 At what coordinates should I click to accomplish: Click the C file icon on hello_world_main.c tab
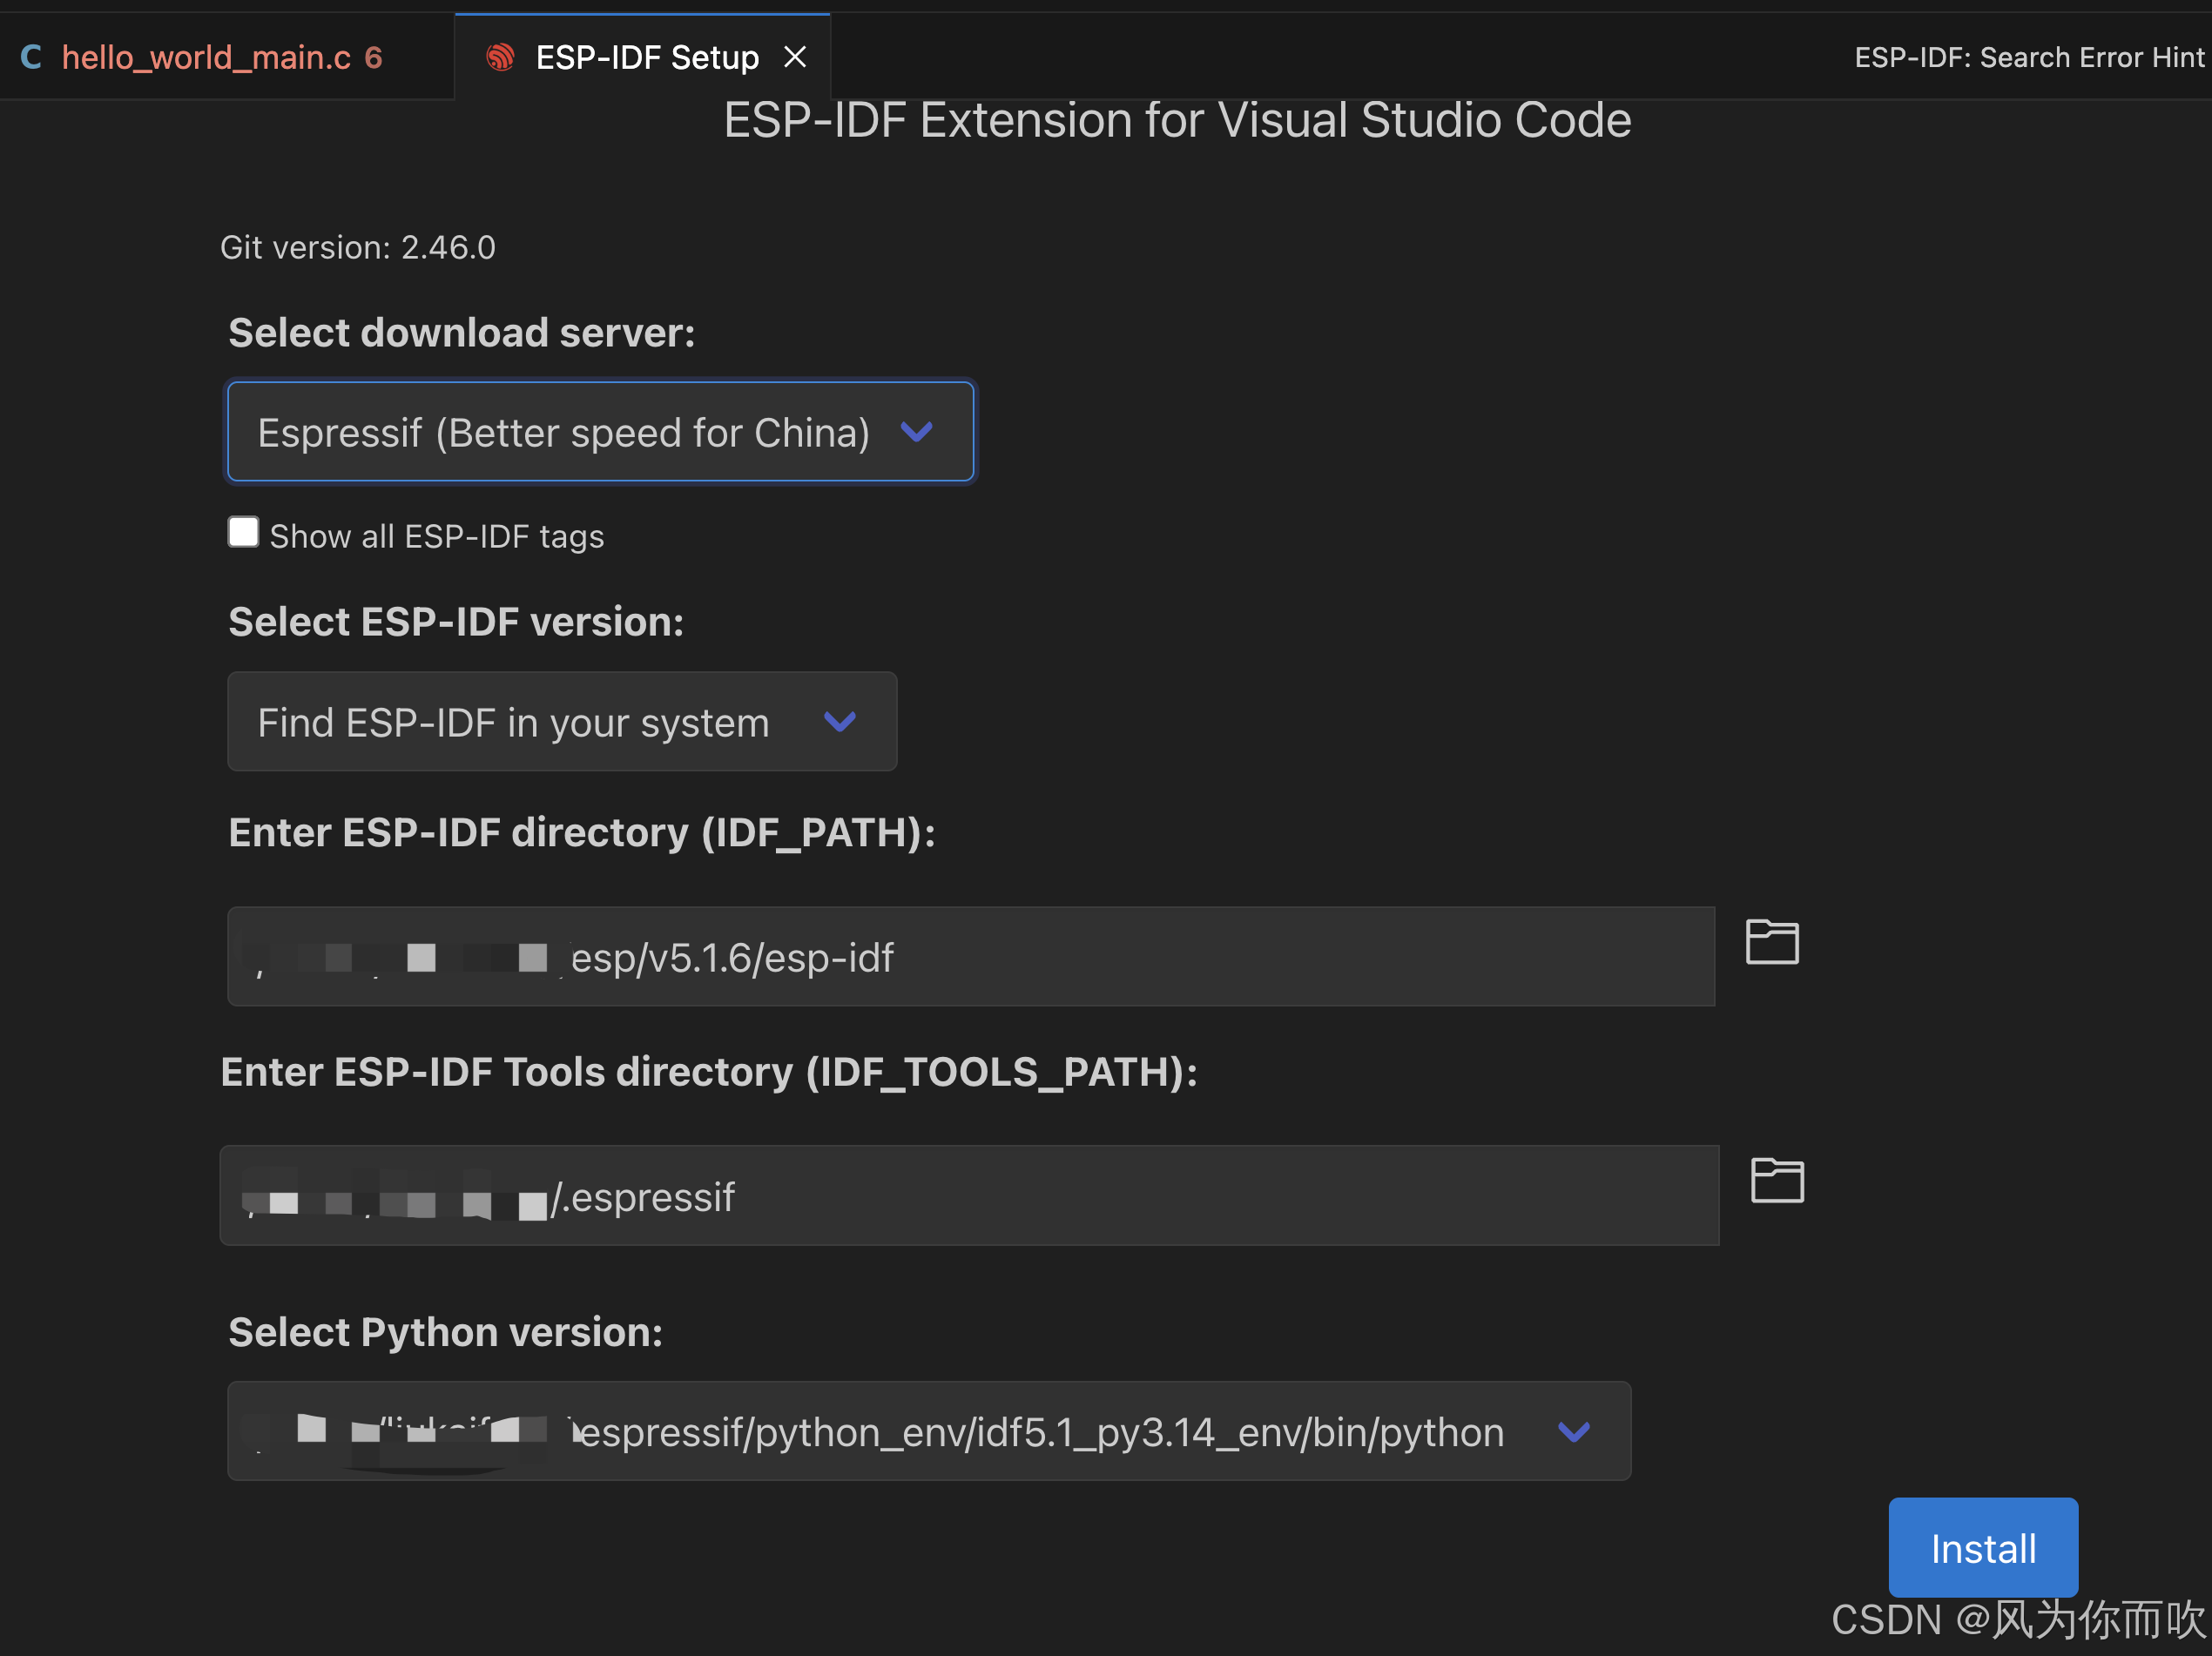[x=31, y=57]
